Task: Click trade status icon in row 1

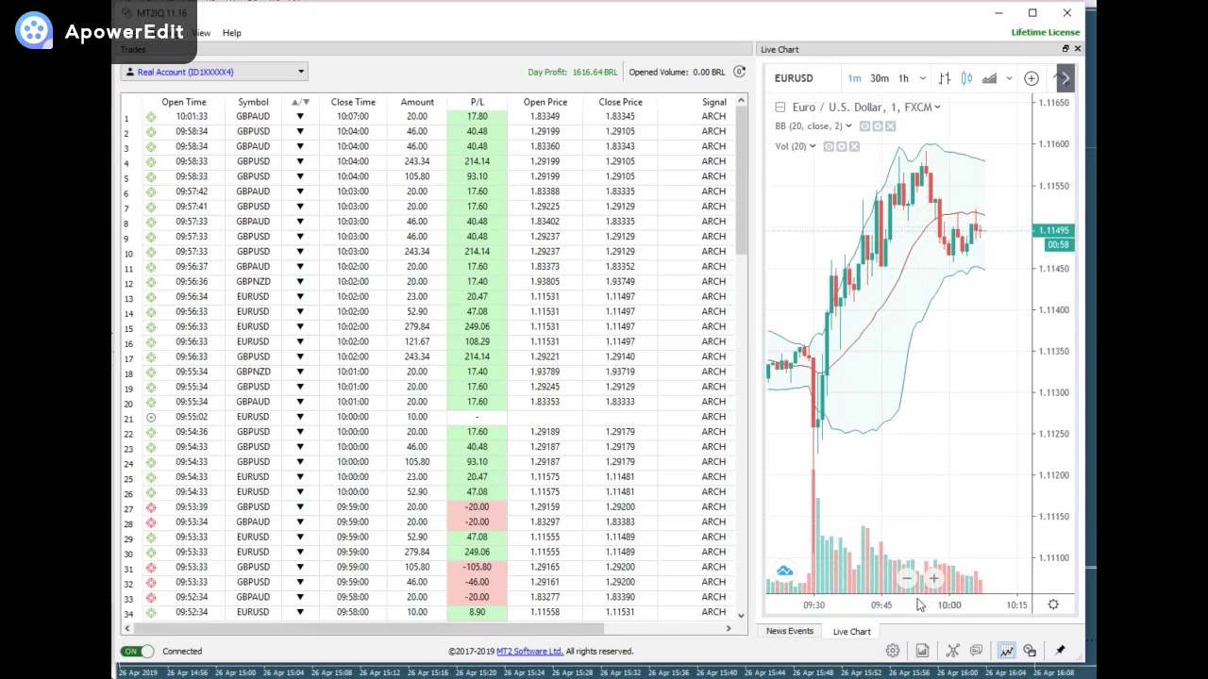Action: [x=151, y=116]
